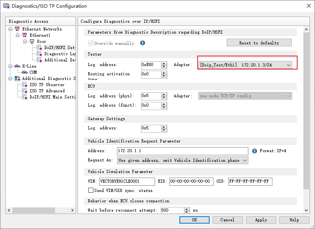
Task: Increase Wait before reconnect attempt value
Action: coord(187,209)
